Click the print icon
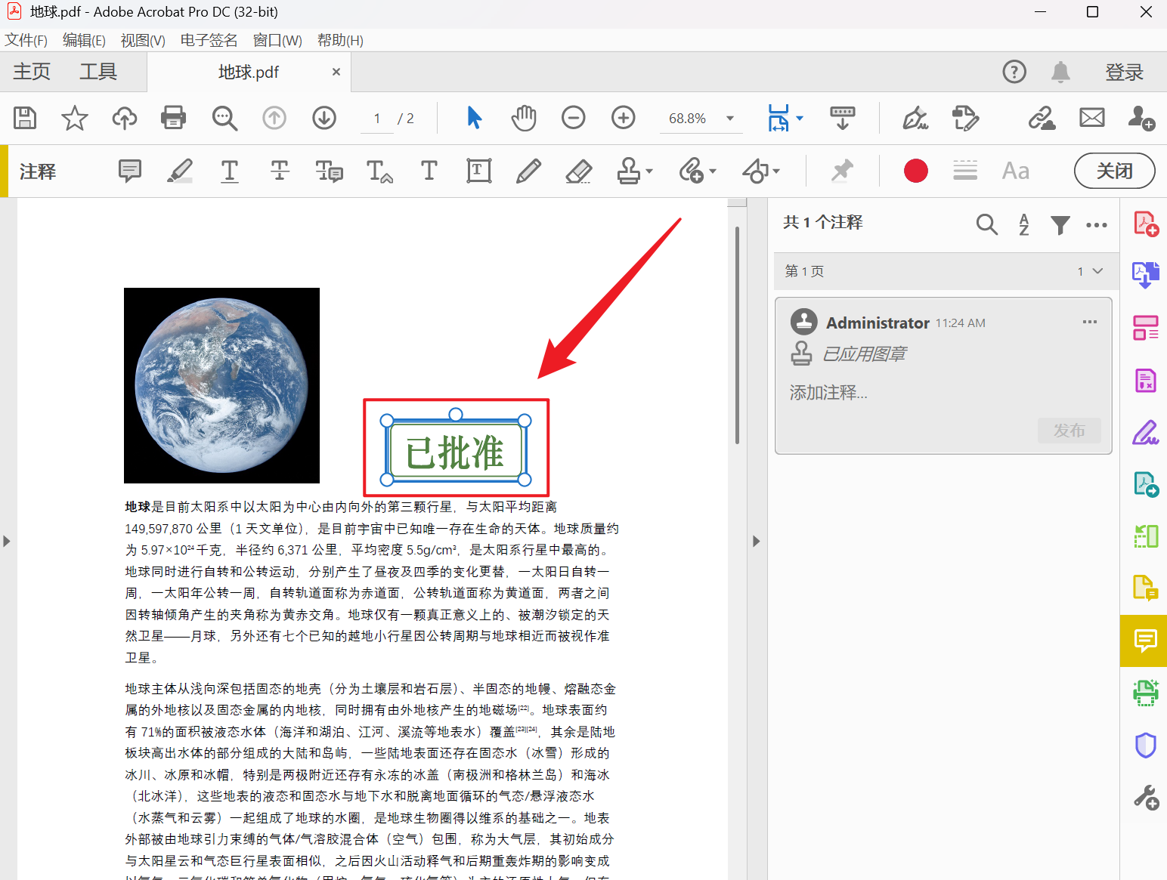1167x880 pixels. pyautogui.click(x=173, y=118)
